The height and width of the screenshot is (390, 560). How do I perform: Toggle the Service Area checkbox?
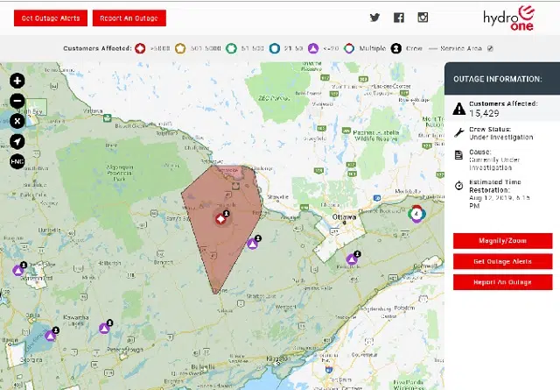490,48
